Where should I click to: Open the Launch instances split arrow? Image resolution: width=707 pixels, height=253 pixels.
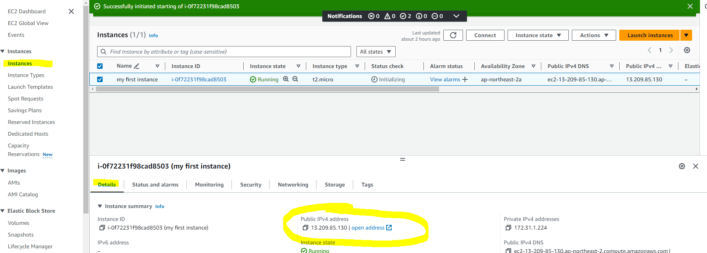tap(686, 35)
